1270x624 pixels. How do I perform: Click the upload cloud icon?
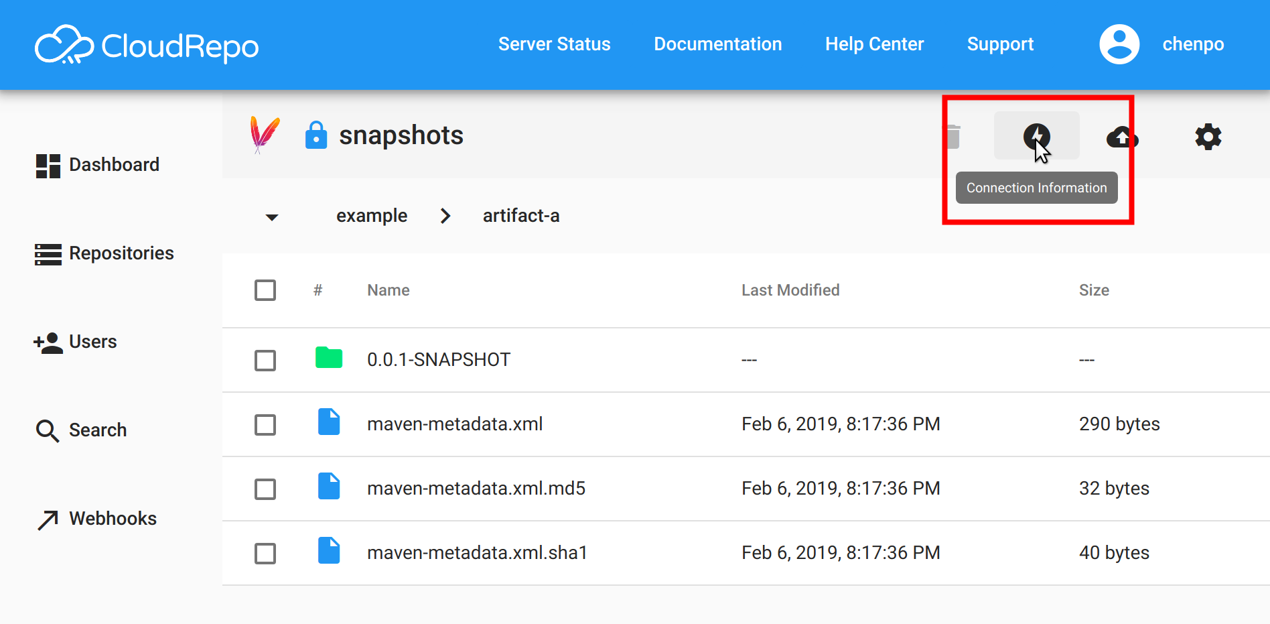[1123, 137]
